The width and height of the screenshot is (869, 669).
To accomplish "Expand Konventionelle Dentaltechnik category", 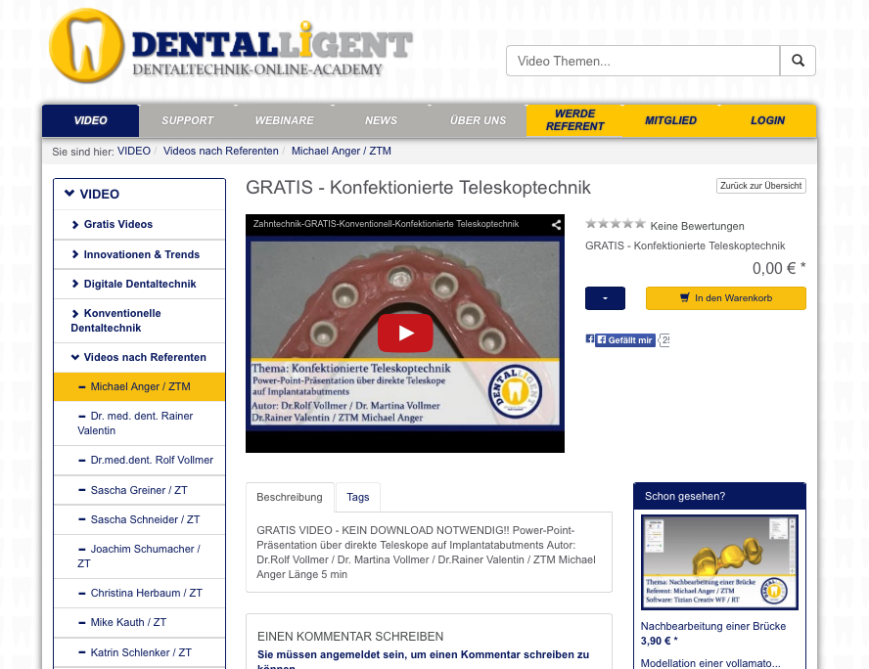I will (139, 321).
